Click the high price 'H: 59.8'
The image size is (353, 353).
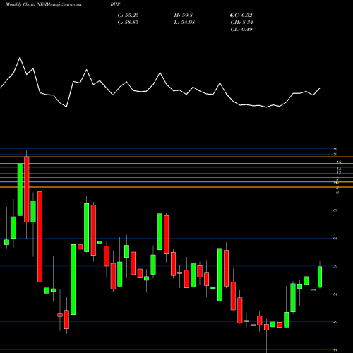[184, 16]
